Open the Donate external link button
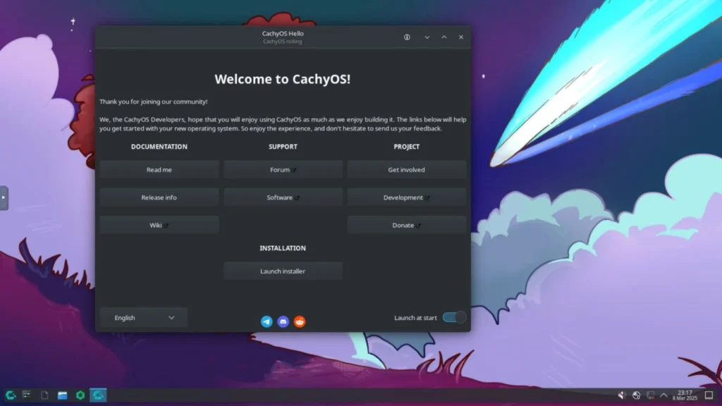Viewport: 722px width, 406px height. pyautogui.click(x=407, y=225)
